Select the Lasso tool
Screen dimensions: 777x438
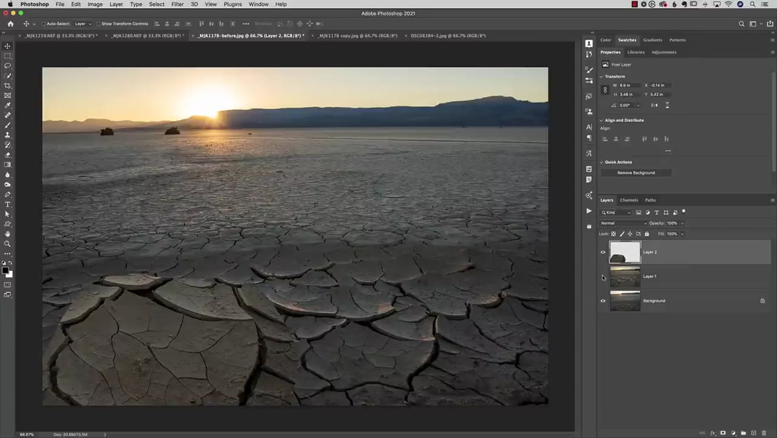8,66
